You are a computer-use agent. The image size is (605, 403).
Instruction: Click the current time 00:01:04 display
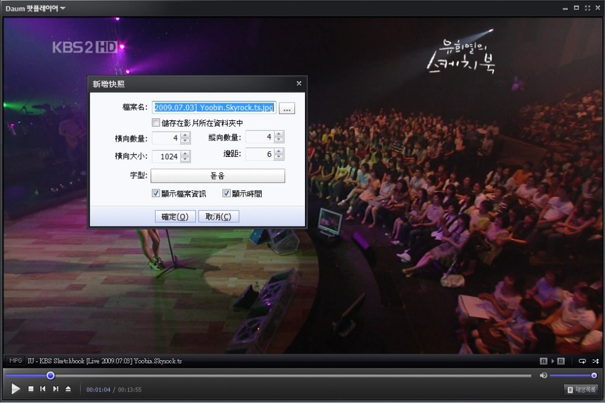click(98, 390)
